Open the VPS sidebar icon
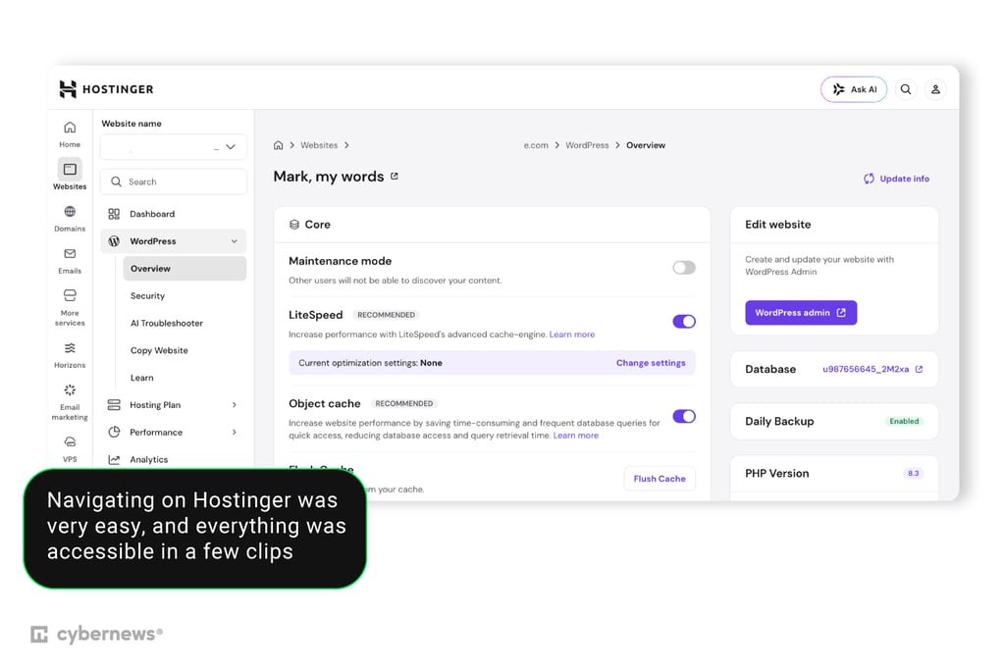The width and height of the screenshot is (1005, 671). coord(70,442)
